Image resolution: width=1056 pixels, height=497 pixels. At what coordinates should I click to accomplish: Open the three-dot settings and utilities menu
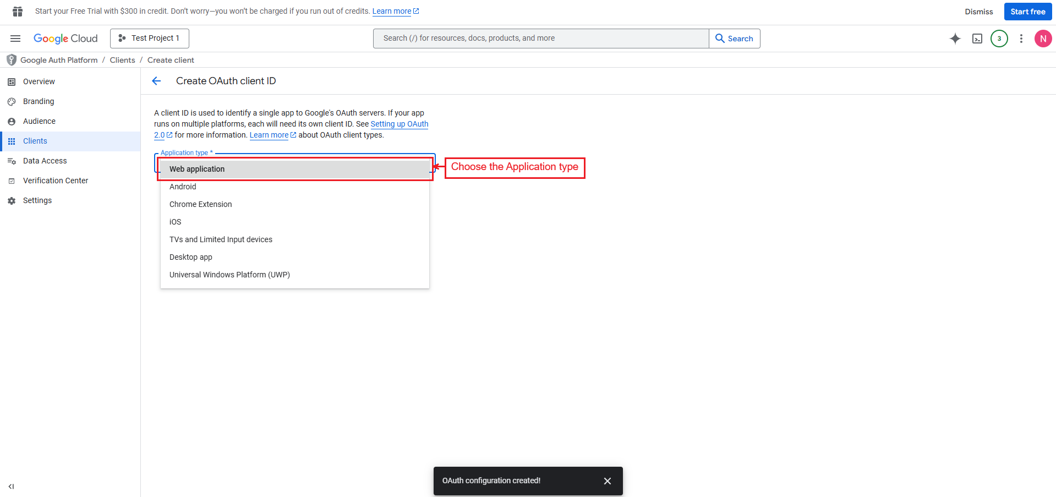1021,39
